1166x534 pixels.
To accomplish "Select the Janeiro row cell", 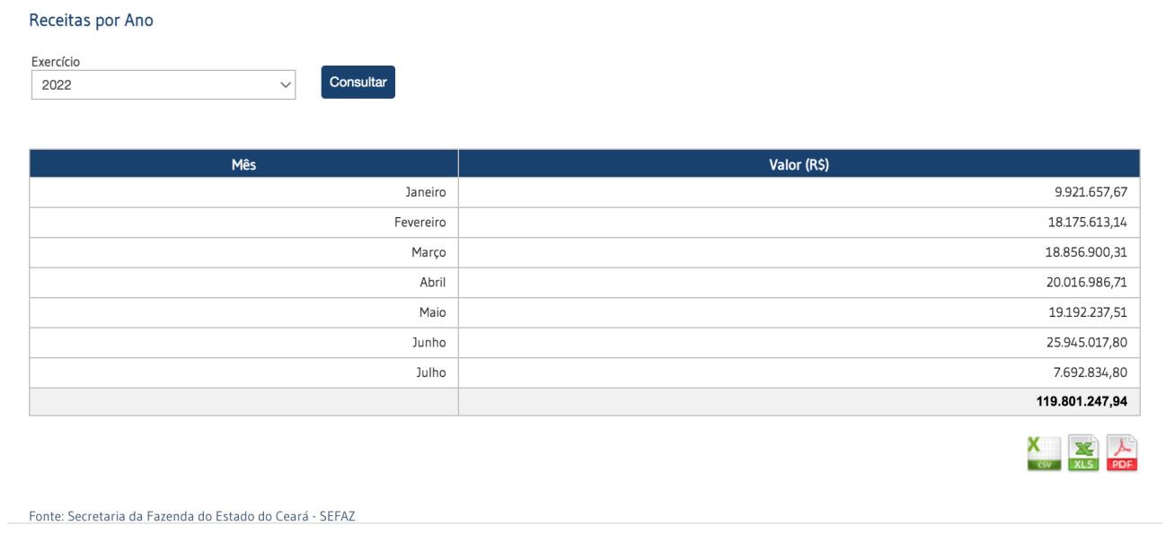I will pyautogui.click(x=427, y=191).
